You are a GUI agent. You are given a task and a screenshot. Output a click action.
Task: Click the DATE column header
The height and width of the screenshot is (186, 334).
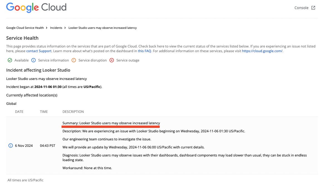tap(19, 112)
